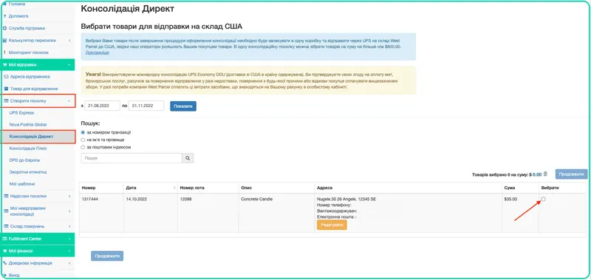Click the icon next to Склад повернень
Viewport: 591px width, 280px height.
[x=6, y=227]
